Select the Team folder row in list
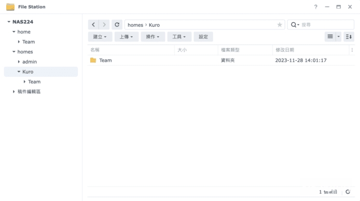 221,60
